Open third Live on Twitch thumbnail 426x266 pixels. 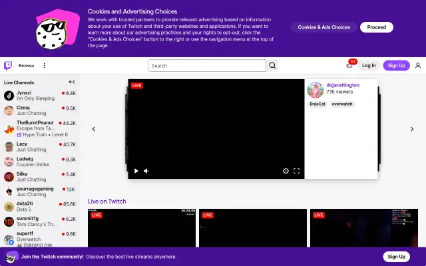point(364,227)
